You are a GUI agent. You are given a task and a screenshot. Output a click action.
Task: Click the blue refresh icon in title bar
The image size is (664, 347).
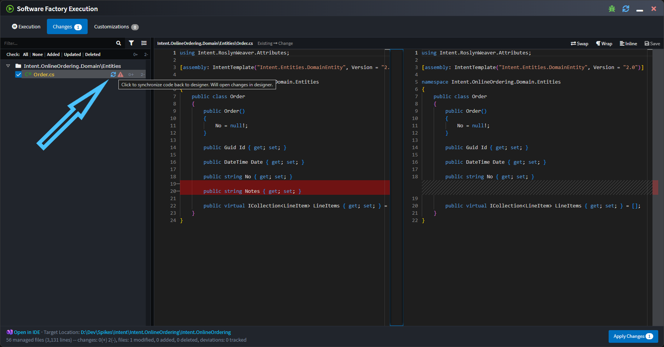pyautogui.click(x=626, y=8)
